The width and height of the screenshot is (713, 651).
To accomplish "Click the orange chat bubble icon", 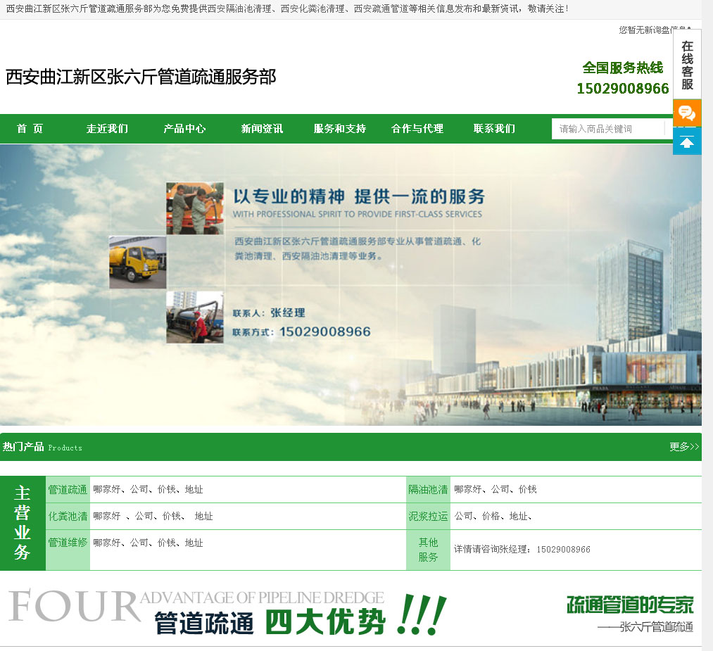I will pos(687,113).
